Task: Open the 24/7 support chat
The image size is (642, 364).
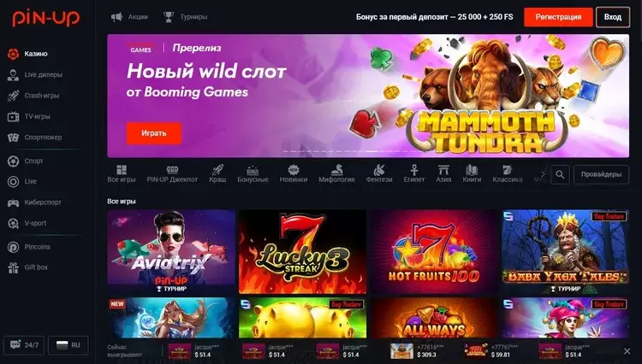Action: pos(24,345)
